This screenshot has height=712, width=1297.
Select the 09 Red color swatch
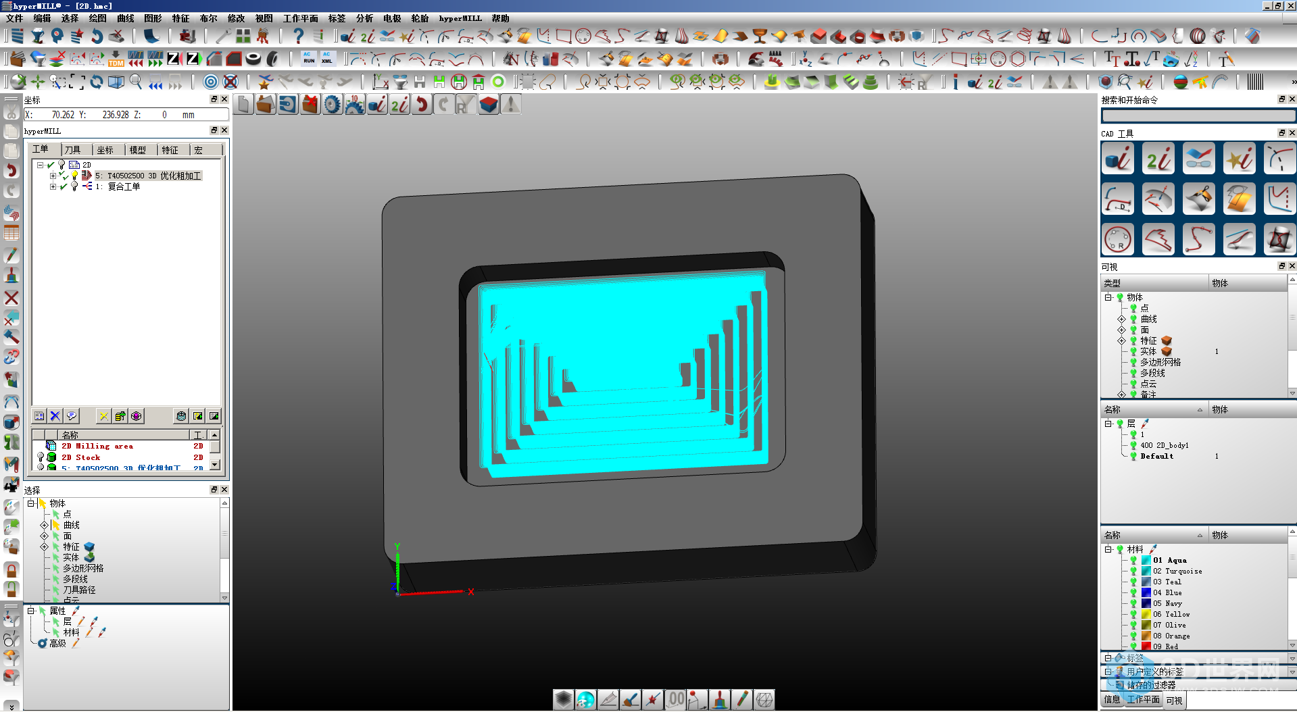tap(1146, 646)
